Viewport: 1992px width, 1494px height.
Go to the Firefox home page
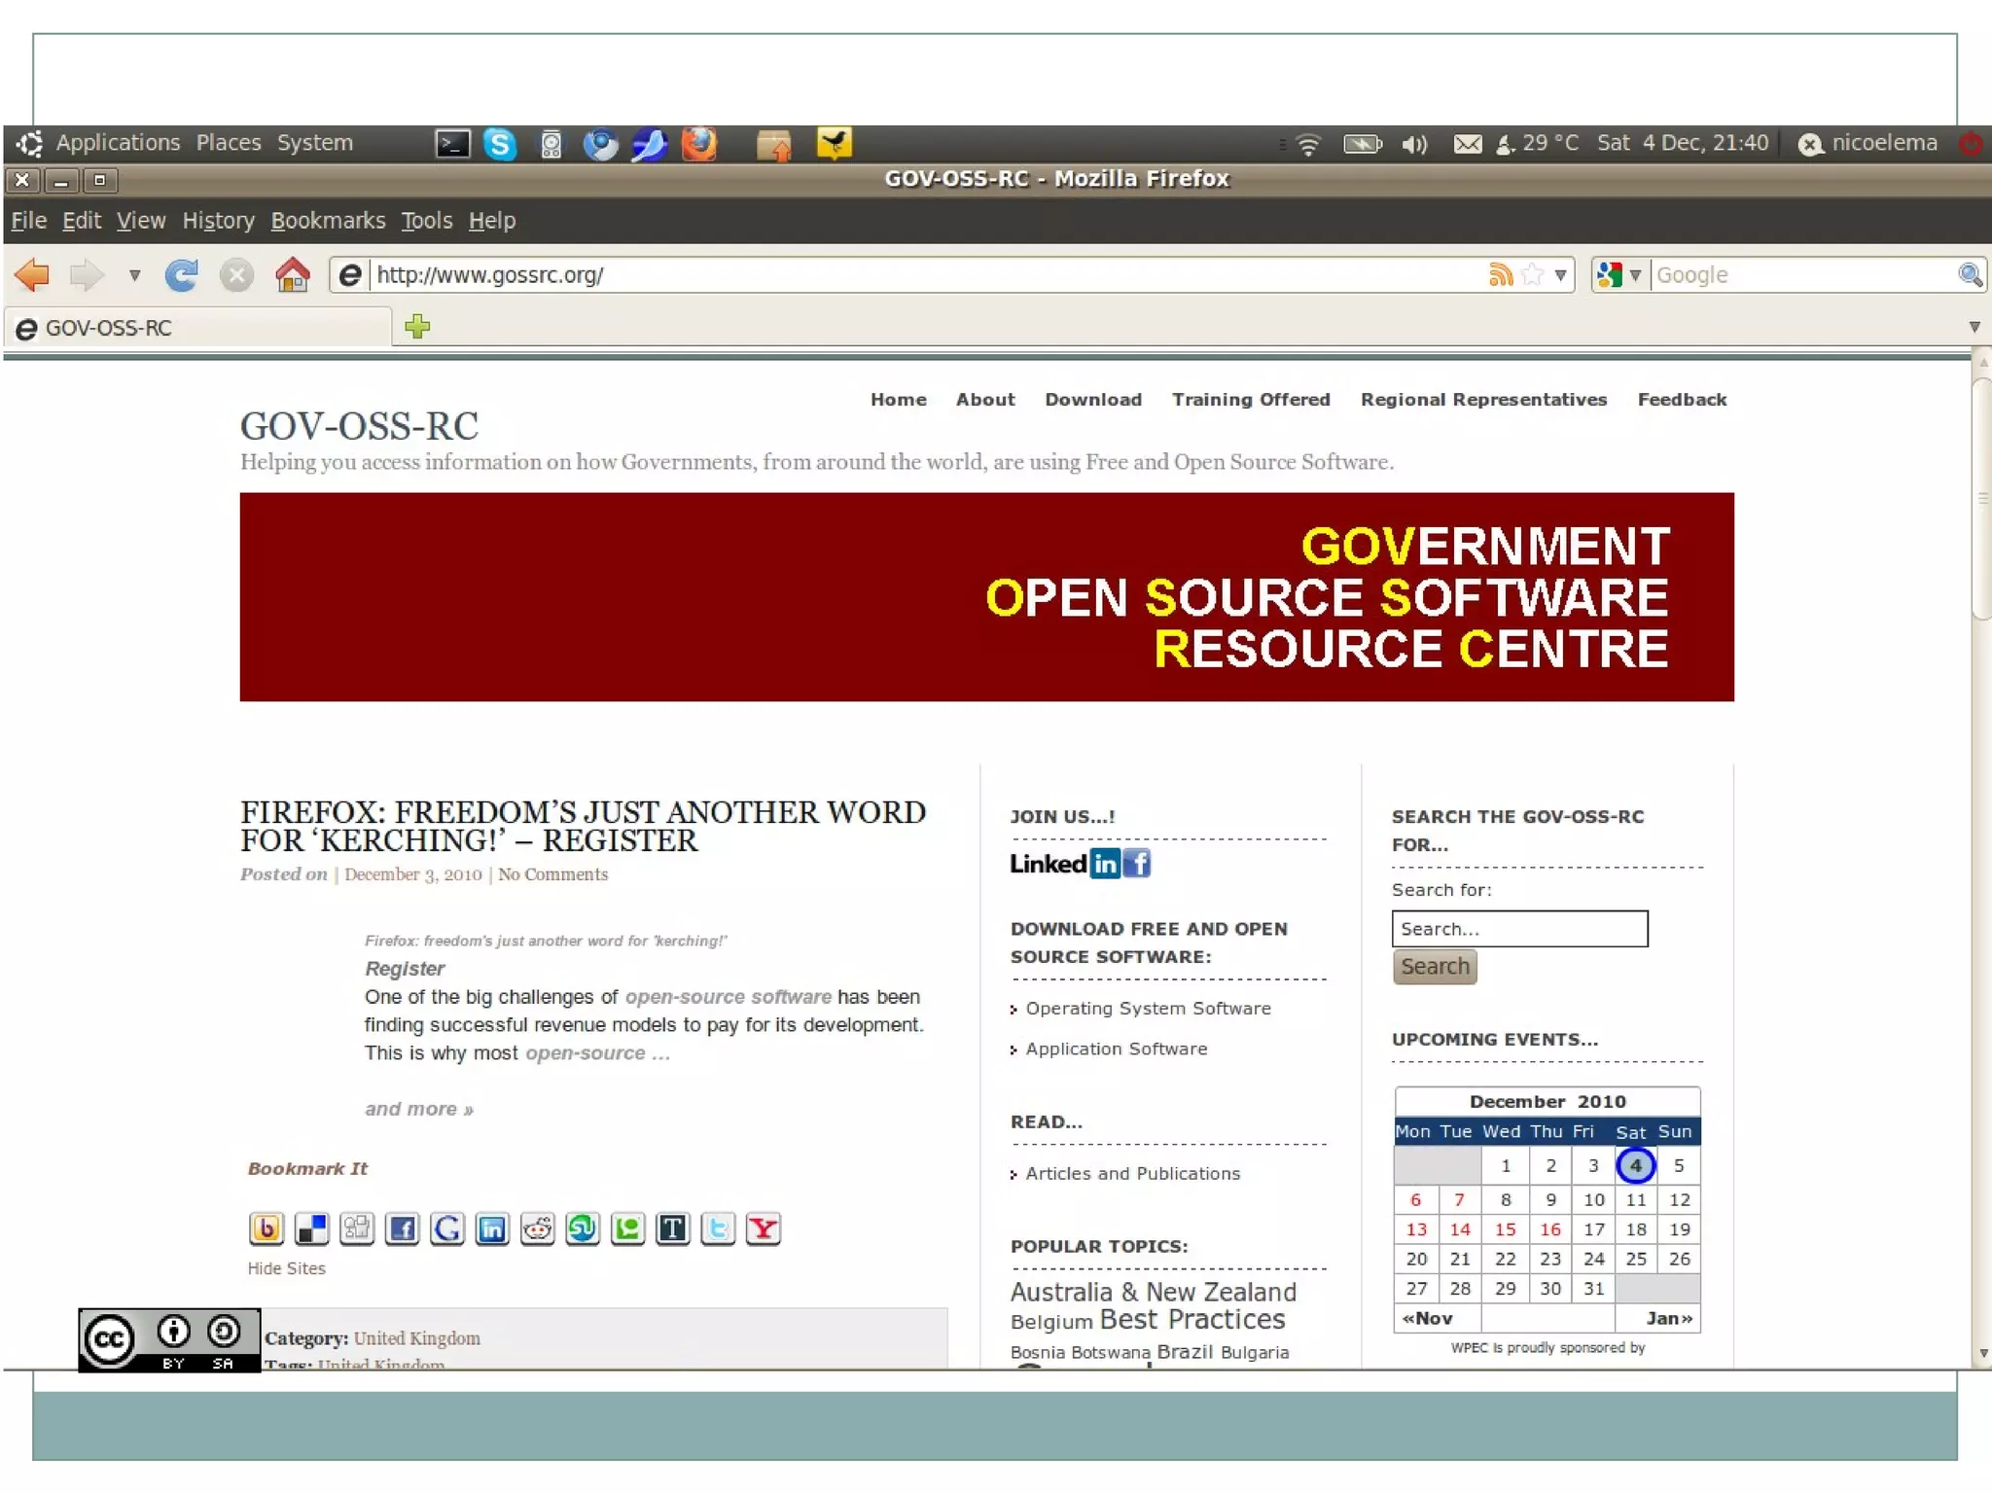click(292, 275)
